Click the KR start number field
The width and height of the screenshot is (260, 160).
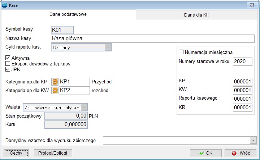pos(242,108)
